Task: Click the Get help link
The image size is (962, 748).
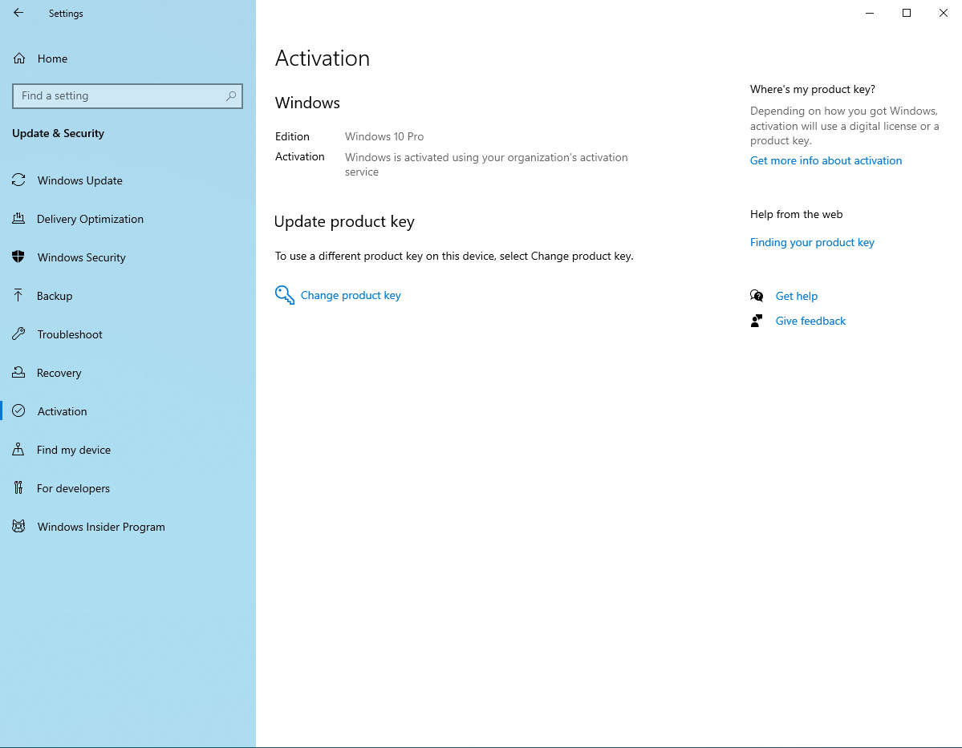Action: (x=797, y=296)
